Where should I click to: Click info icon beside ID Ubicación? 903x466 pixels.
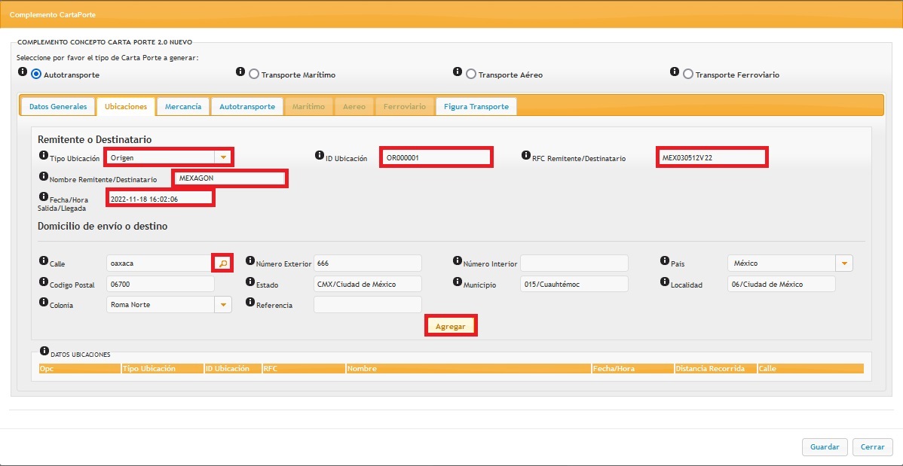point(319,156)
